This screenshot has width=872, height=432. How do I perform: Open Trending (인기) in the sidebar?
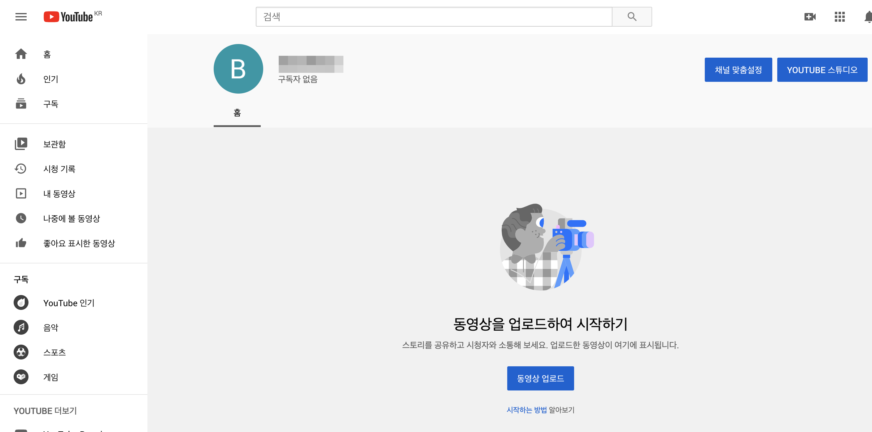(x=50, y=79)
